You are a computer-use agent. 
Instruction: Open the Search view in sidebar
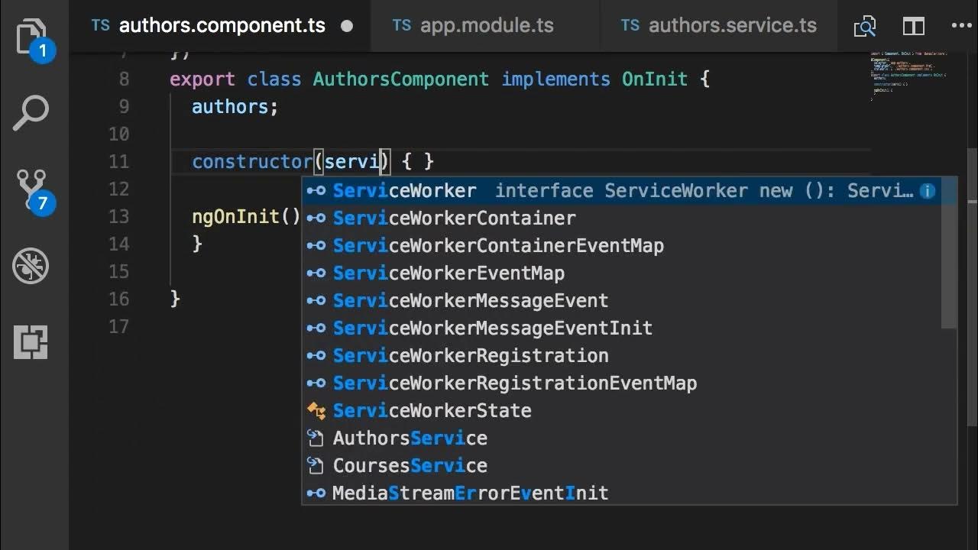(x=32, y=112)
